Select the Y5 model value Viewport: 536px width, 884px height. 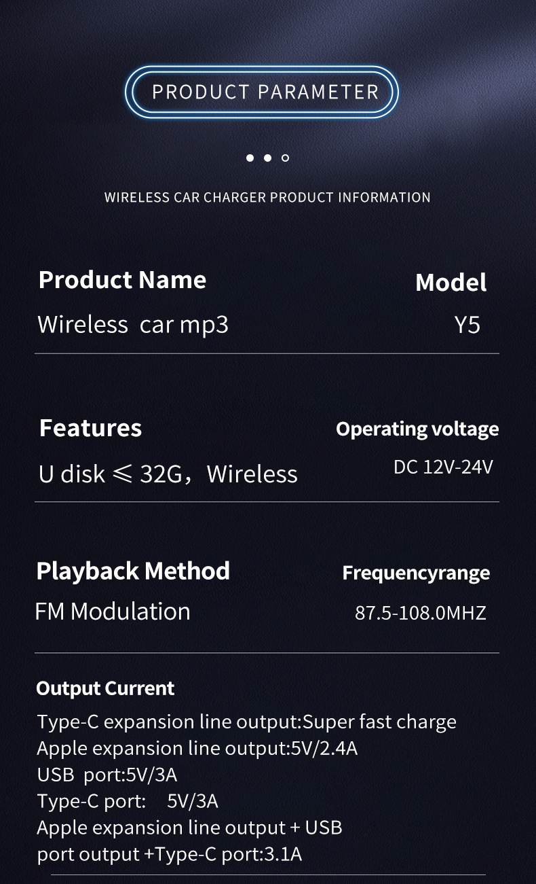467,325
